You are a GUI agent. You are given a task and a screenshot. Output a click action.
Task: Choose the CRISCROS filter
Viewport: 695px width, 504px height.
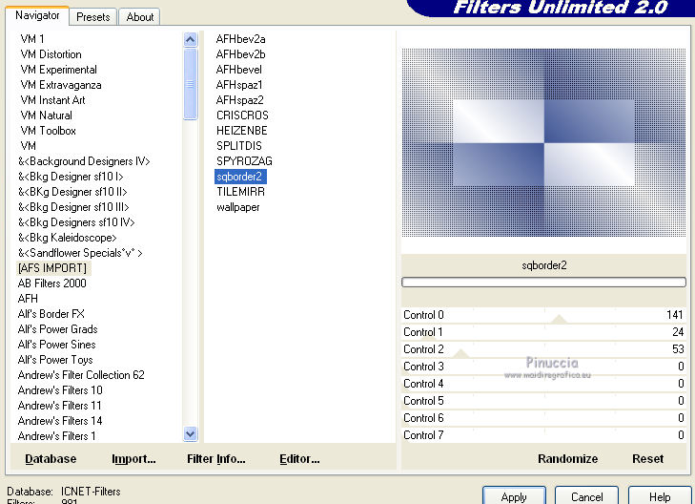point(242,115)
